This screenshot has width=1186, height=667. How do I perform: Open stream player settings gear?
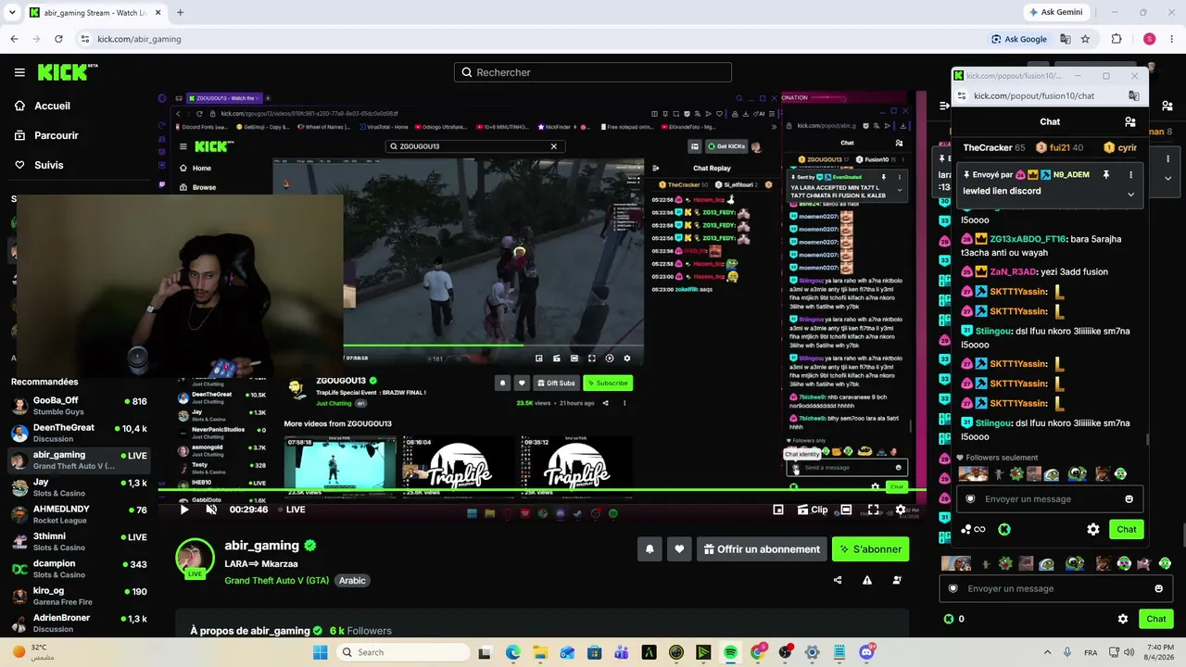coord(901,510)
